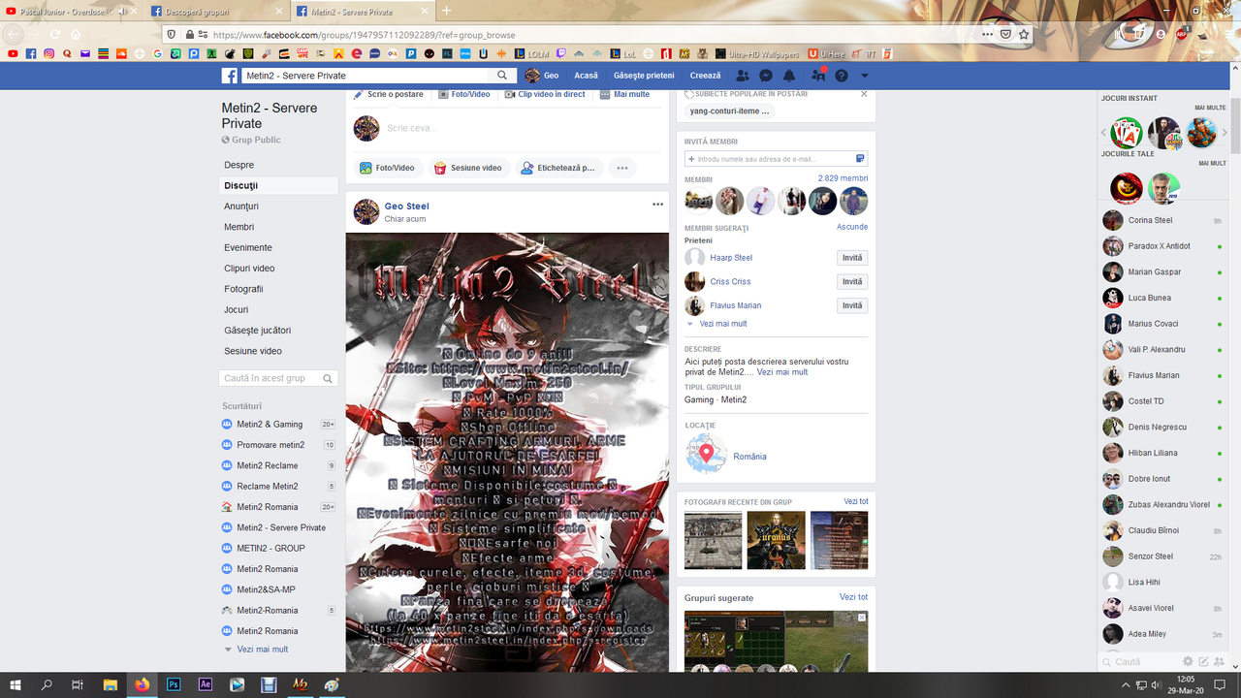Screen dimensions: 1241x698
Task: Click Ascunde link for suggested members
Action: pyautogui.click(x=852, y=227)
